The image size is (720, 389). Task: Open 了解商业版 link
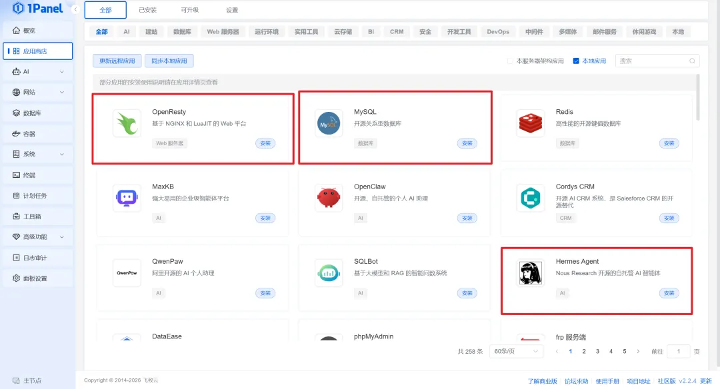(x=542, y=381)
